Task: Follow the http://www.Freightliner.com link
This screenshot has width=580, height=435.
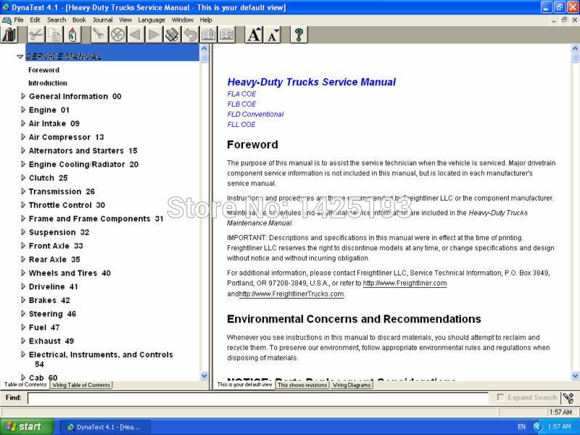Action: [405, 283]
